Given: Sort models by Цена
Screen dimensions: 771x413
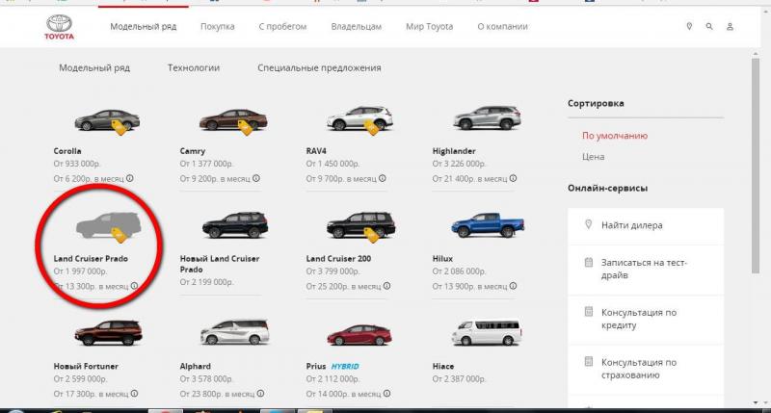Looking at the screenshot, I should pyautogui.click(x=593, y=157).
